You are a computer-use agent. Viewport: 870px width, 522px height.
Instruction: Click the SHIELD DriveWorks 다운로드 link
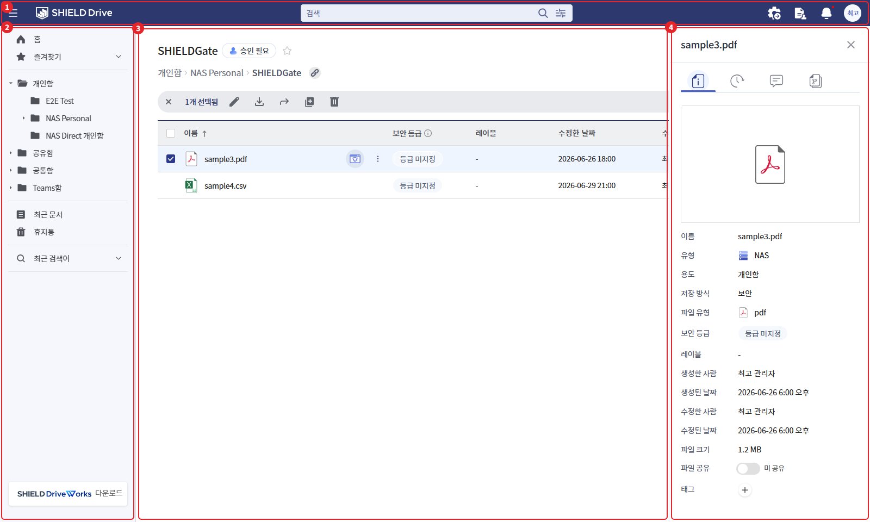point(68,494)
